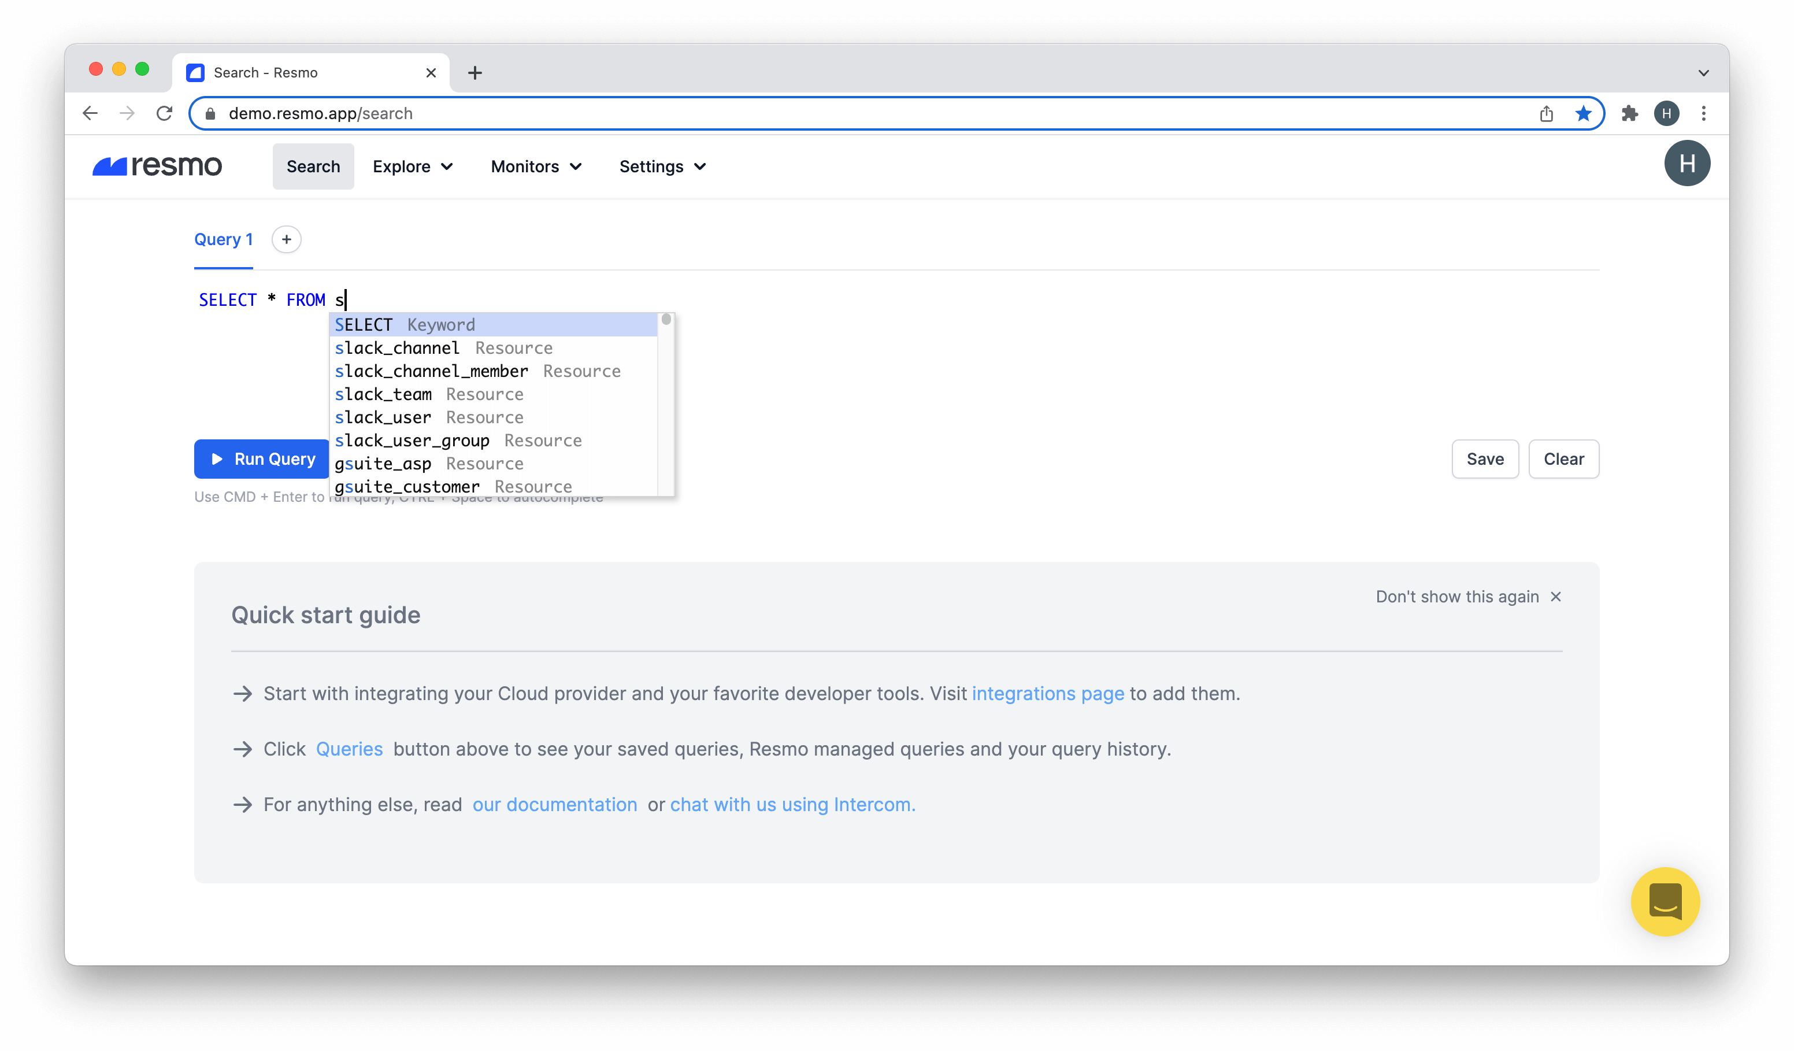Click the share page icon
The width and height of the screenshot is (1794, 1051).
(1546, 113)
